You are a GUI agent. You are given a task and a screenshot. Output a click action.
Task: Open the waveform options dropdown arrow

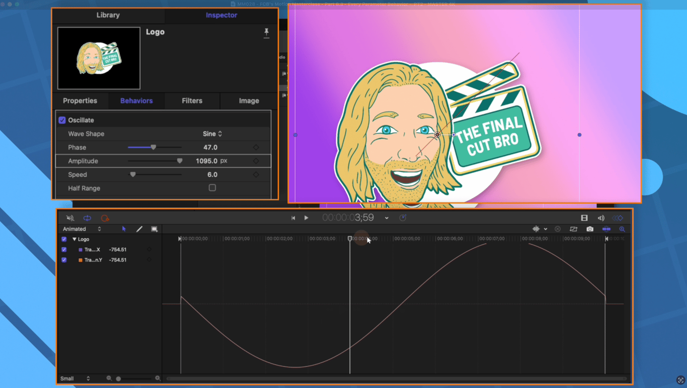(545, 229)
